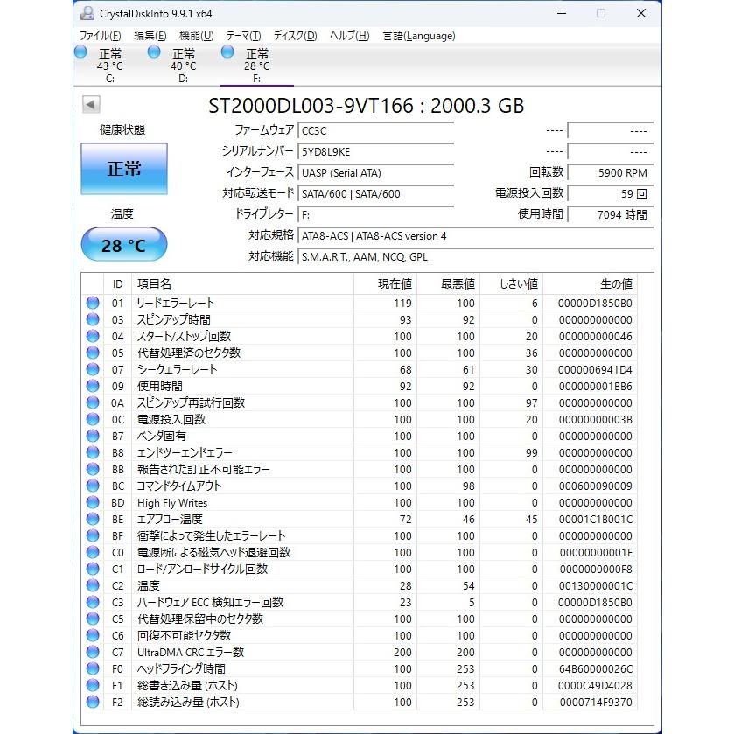Click status orb for BB 報告された訂正不可能エラー
This screenshot has height=734, width=734.
click(93, 469)
